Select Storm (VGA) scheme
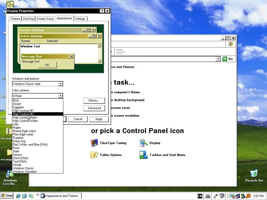 [x=38, y=158]
